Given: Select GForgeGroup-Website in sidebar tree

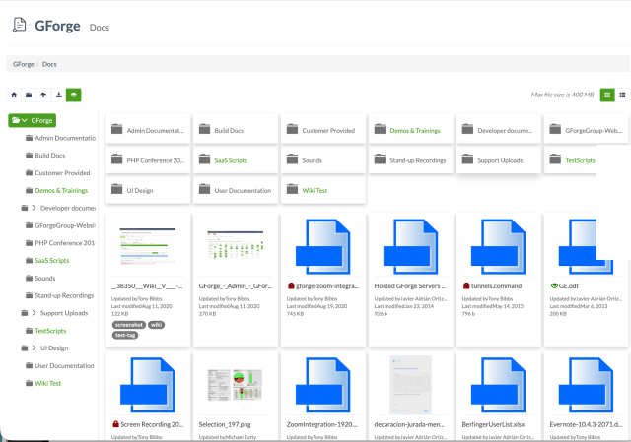Looking at the screenshot, I should pyautogui.click(x=60, y=225).
